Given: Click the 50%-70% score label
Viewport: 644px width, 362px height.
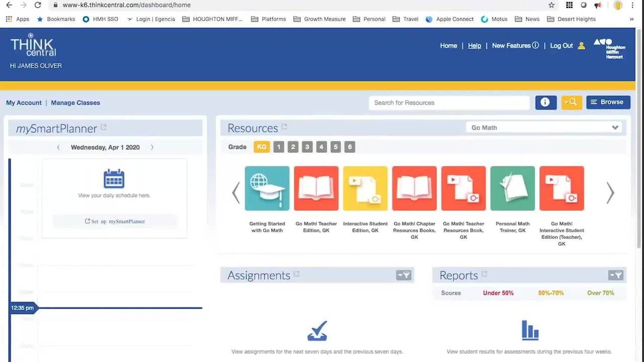Looking at the screenshot, I should point(551,293).
